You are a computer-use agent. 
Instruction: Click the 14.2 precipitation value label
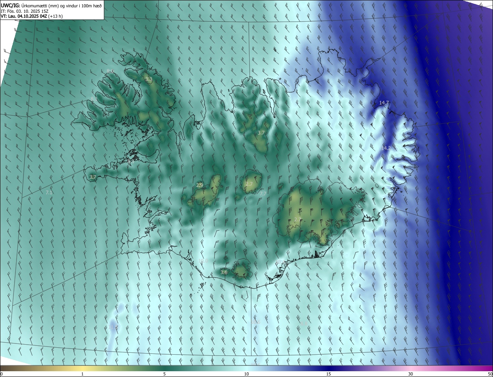point(386,148)
